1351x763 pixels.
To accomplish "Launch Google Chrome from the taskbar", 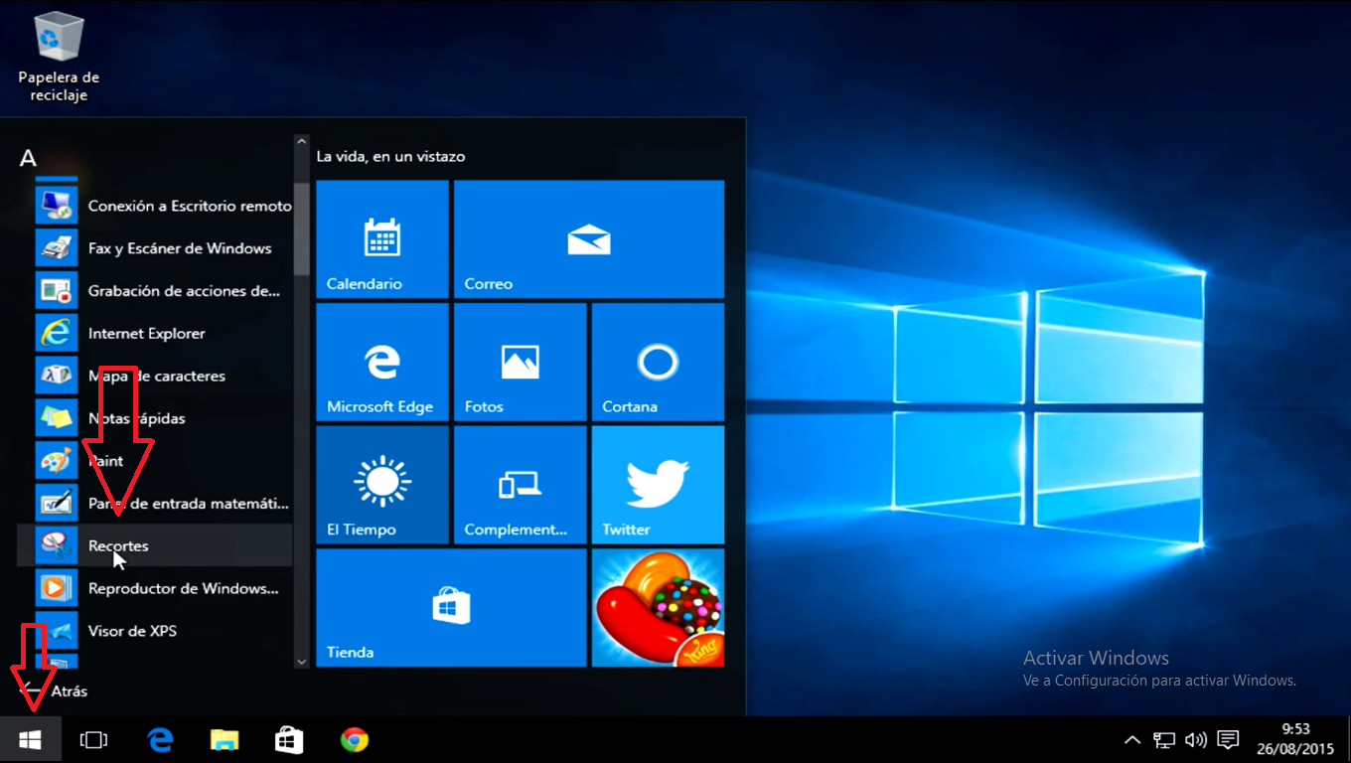I will pos(354,740).
